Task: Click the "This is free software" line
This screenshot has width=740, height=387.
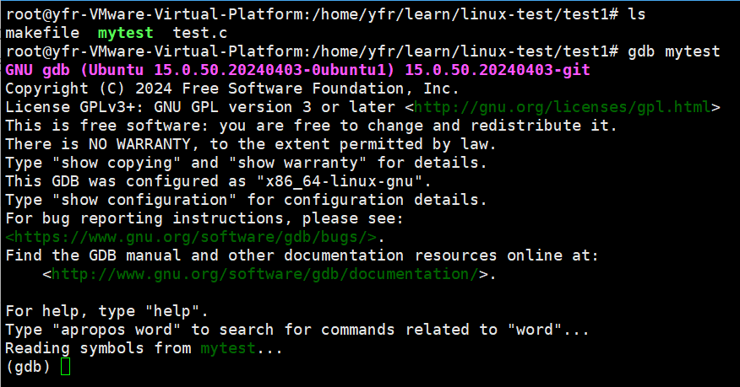Action: click(311, 126)
